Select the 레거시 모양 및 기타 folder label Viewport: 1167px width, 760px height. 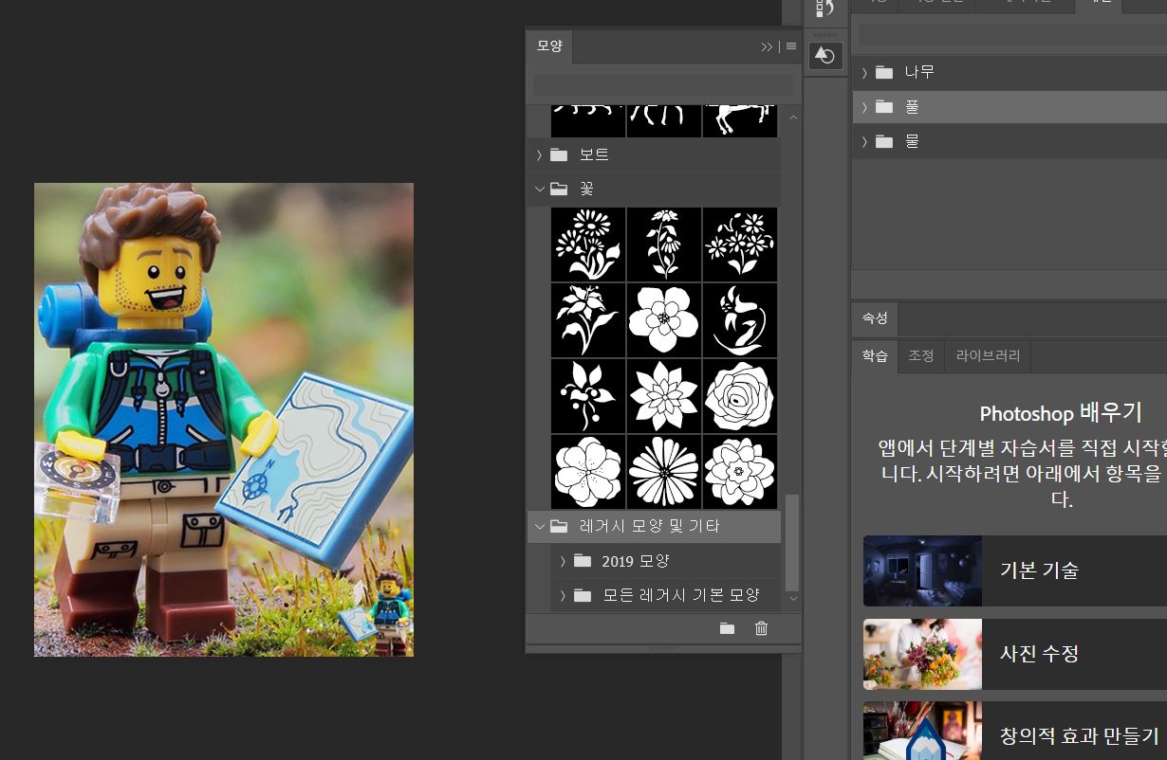point(649,526)
